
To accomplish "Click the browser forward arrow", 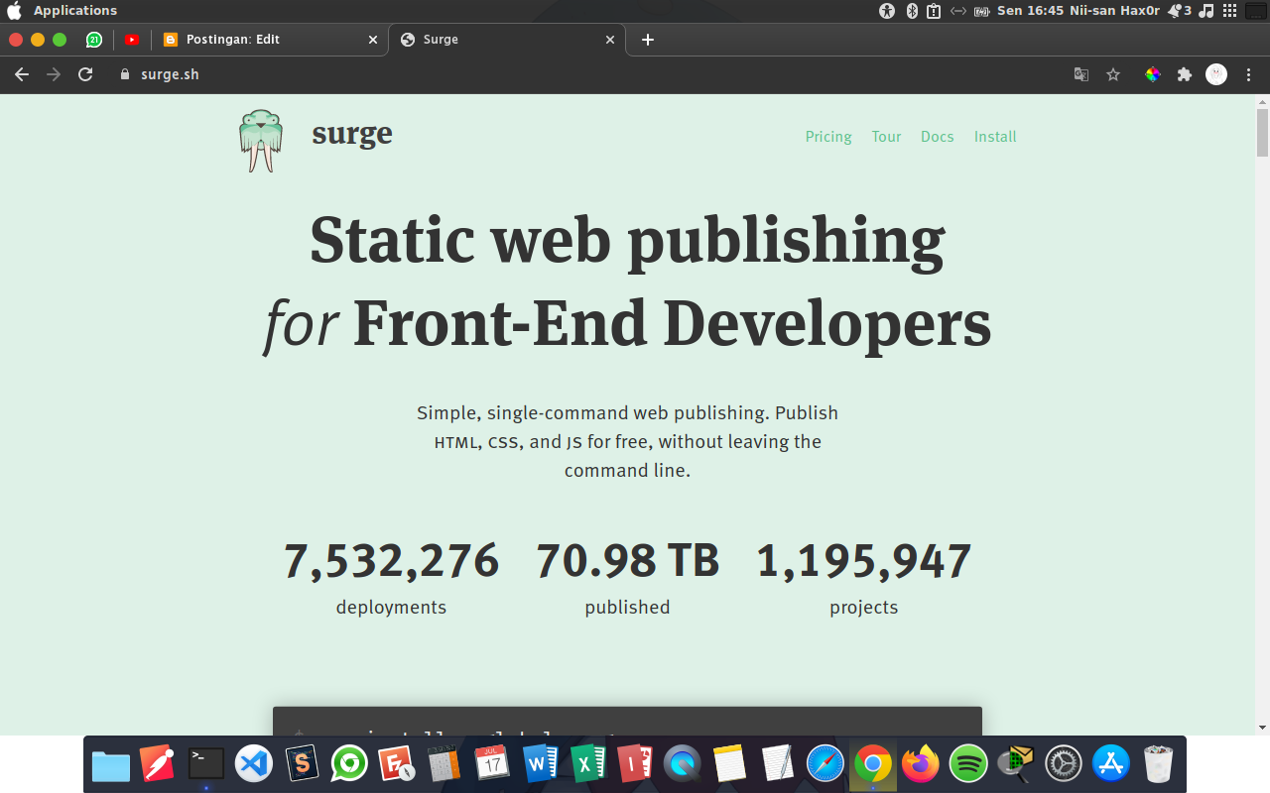I will coord(54,74).
